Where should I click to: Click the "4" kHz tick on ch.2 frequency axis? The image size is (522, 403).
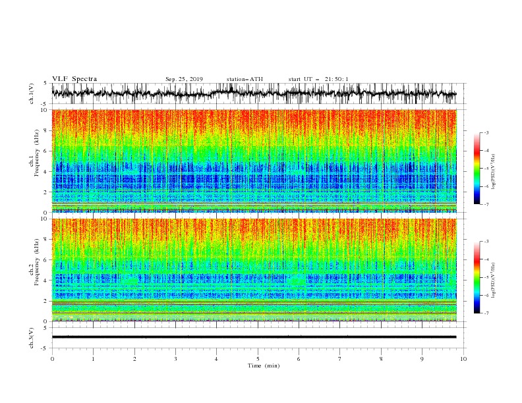[x=46, y=281]
